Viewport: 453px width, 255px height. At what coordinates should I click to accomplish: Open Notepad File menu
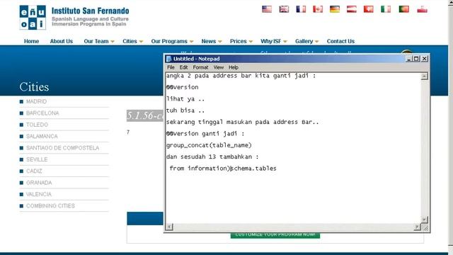click(x=171, y=67)
